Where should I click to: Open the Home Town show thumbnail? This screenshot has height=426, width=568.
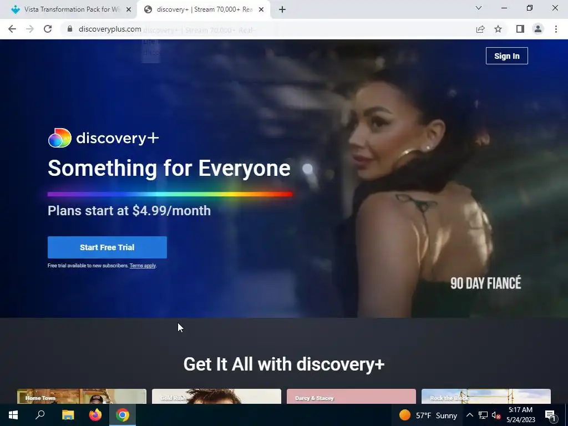[82, 396]
